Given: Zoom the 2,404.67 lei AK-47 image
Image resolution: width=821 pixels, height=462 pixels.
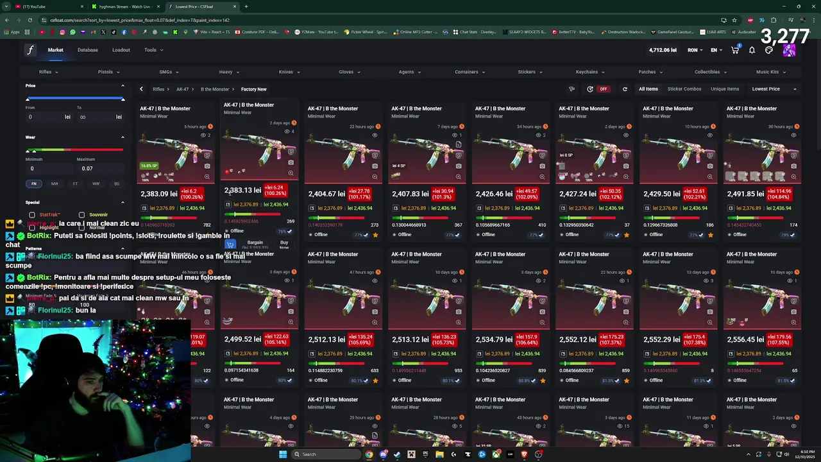Looking at the screenshot, I should 375,176.
